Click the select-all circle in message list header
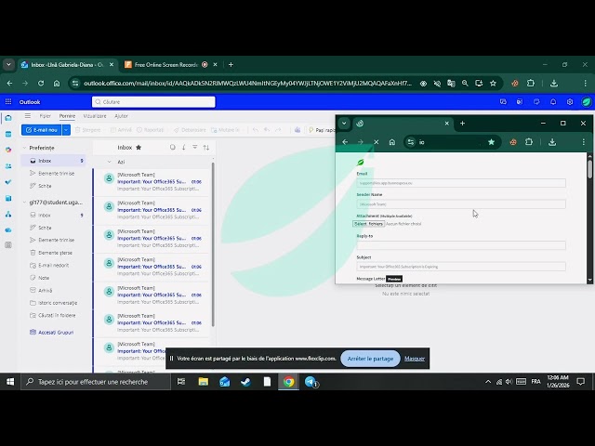Screen dimensions: 595x446 pos(173,147)
